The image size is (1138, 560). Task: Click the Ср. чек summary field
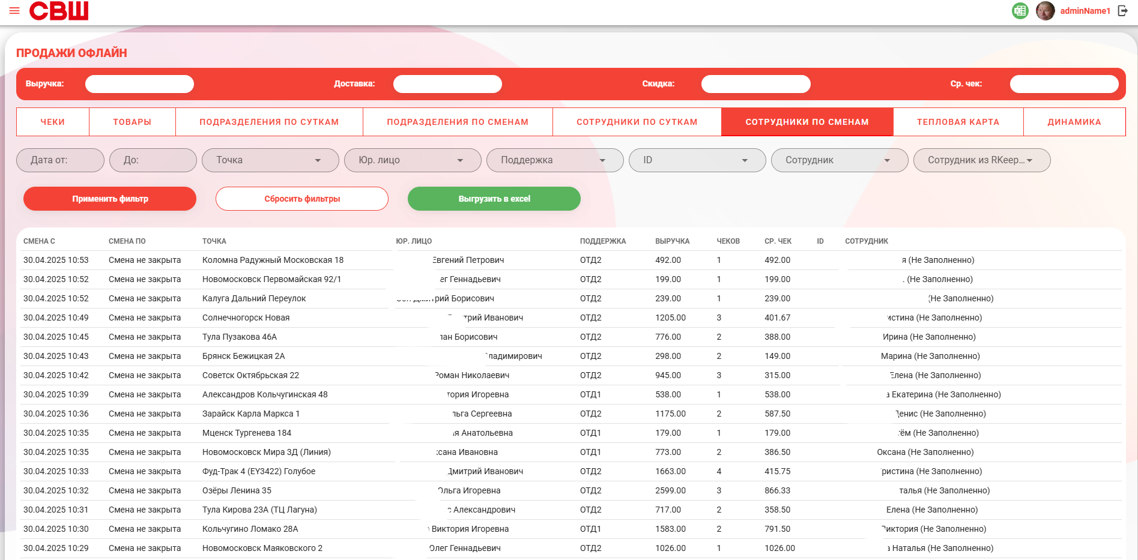tap(1064, 84)
